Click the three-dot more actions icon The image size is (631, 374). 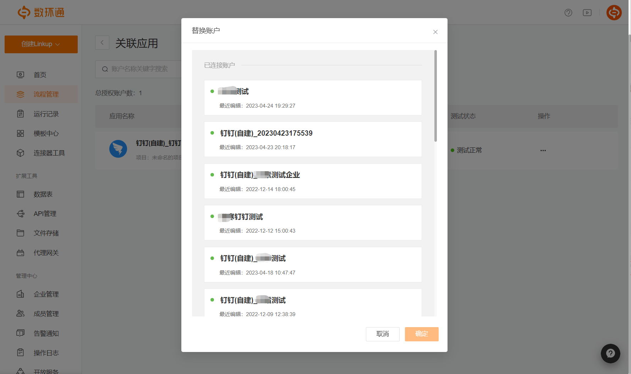coord(543,151)
